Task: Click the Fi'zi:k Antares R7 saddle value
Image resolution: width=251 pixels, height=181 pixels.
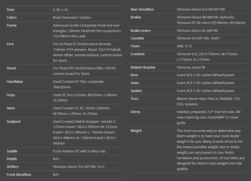Action: pos(79,151)
